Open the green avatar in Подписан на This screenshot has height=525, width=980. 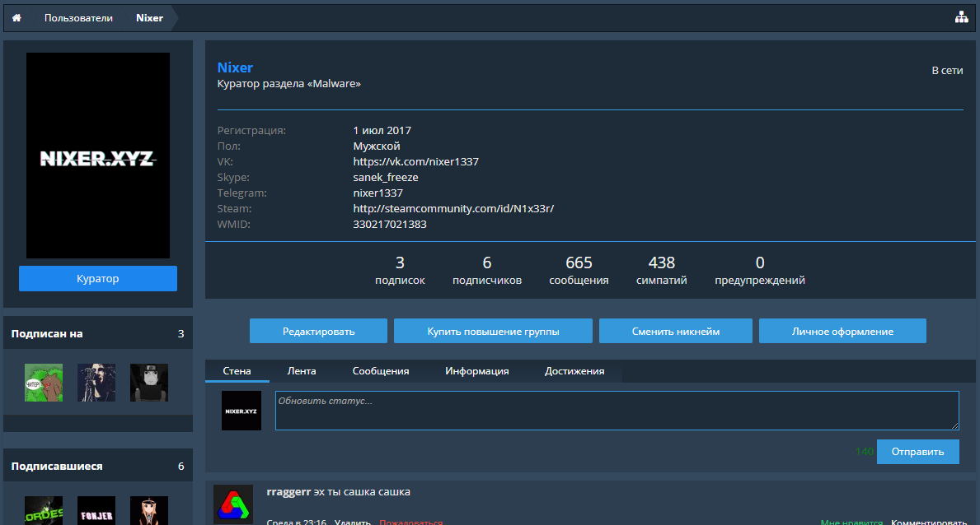(44, 383)
